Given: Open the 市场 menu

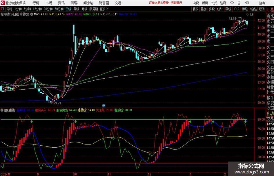Looking at the screenshot, I should click(49, 3).
